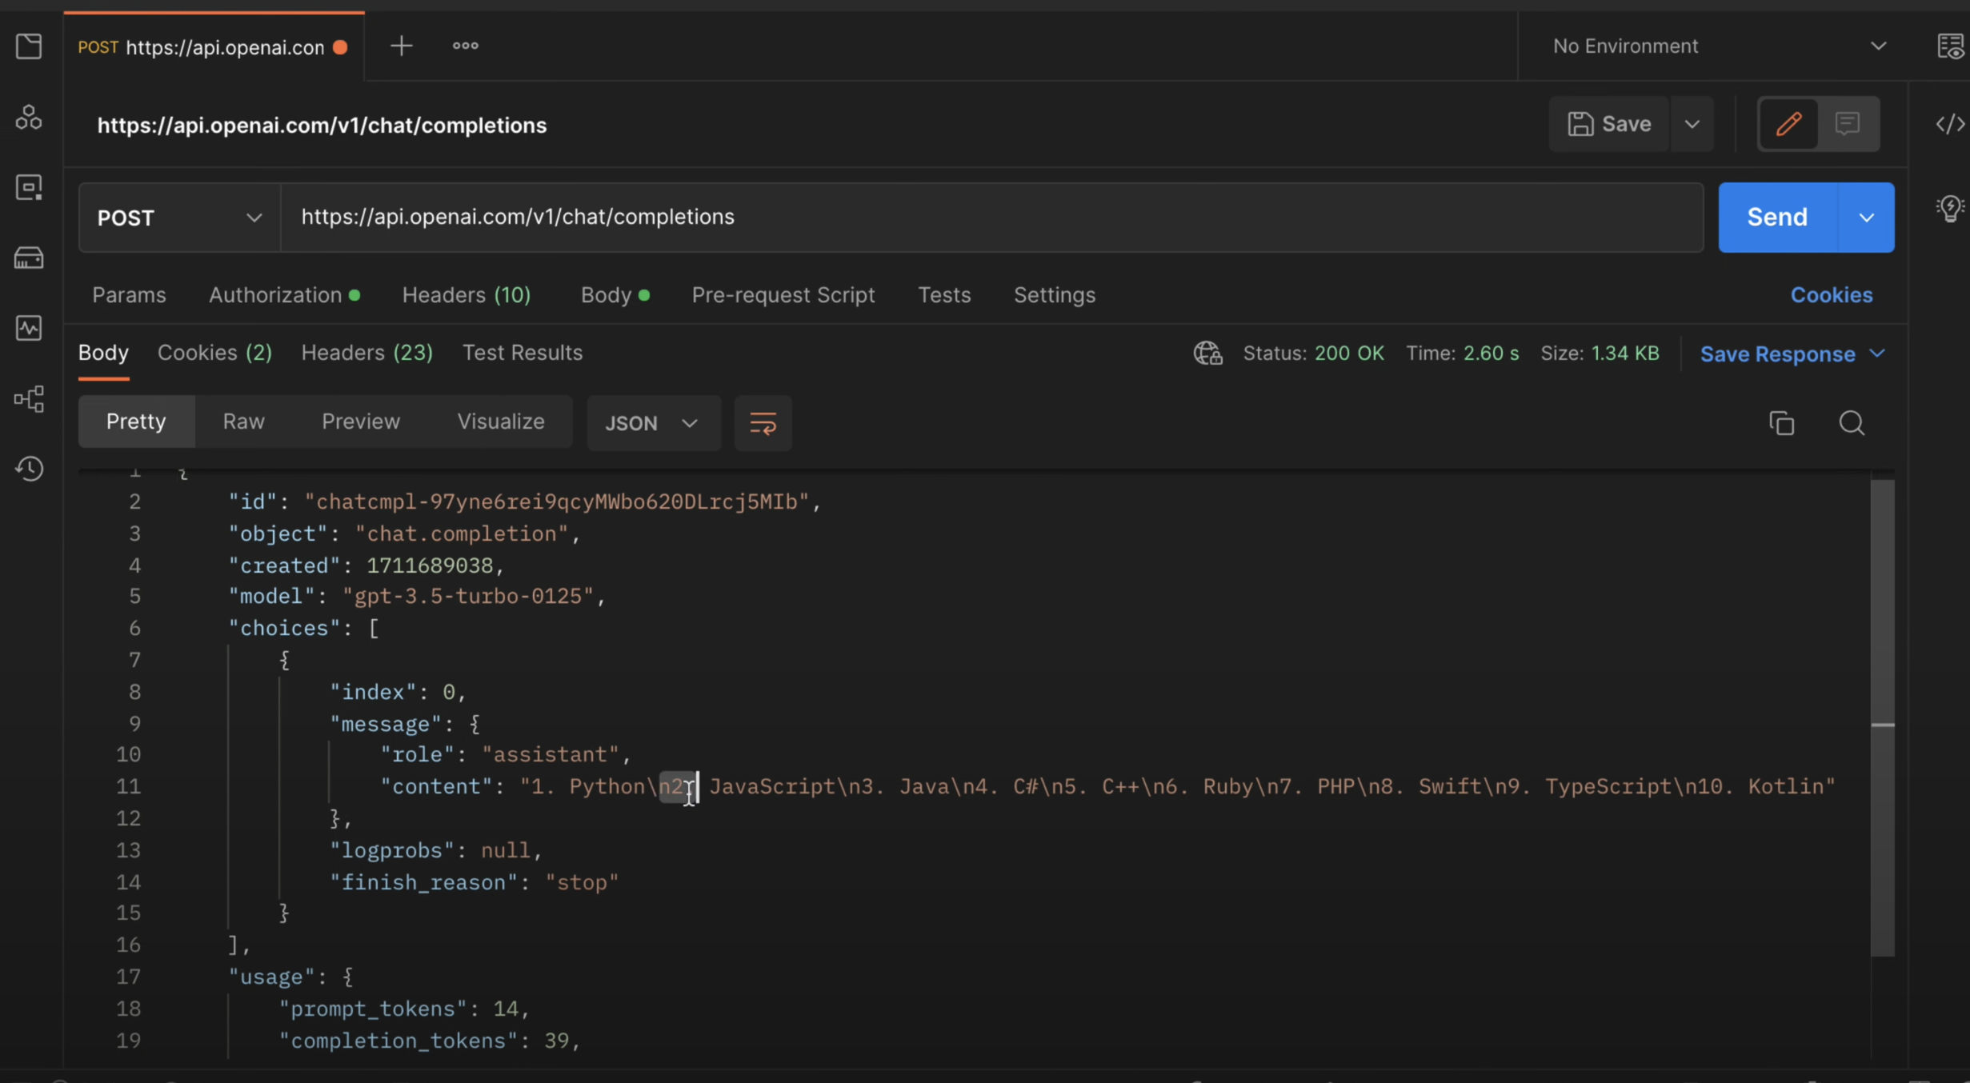Viewport: 1970px width, 1083px height.
Task: Search the response with magnifier icon
Action: point(1851,422)
